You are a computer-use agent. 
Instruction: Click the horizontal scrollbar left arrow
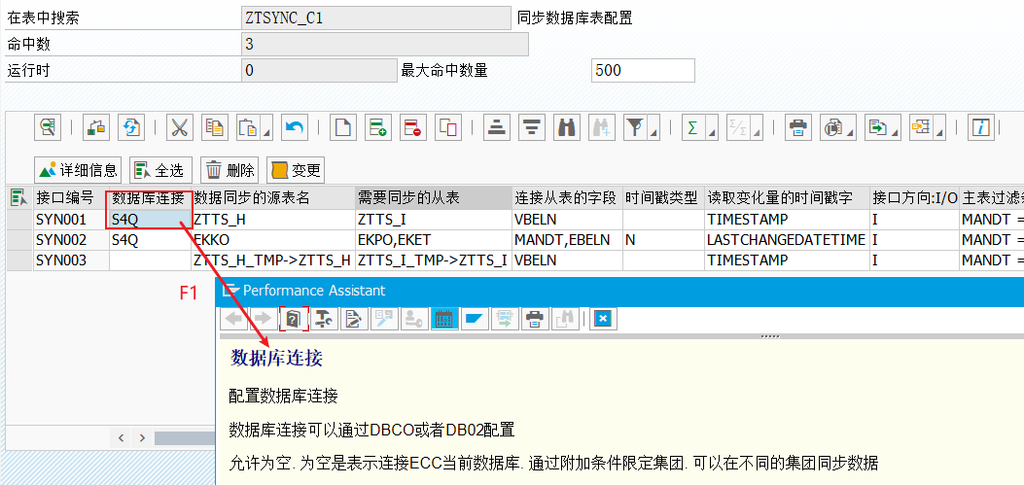(121, 438)
